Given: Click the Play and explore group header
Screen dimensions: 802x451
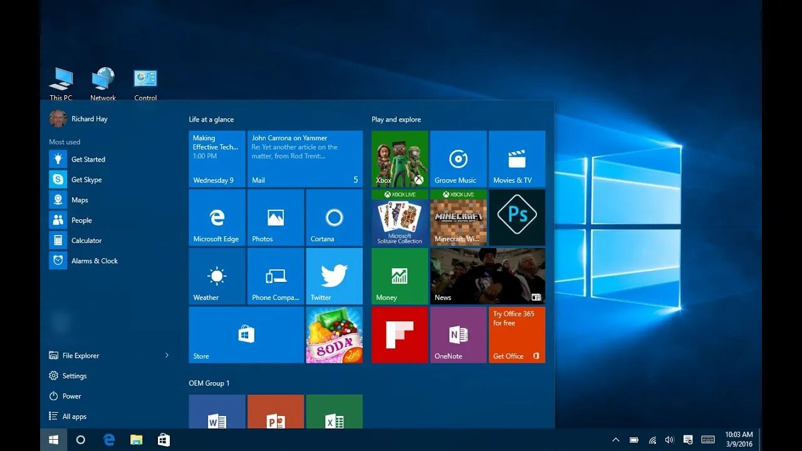Looking at the screenshot, I should [x=396, y=120].
